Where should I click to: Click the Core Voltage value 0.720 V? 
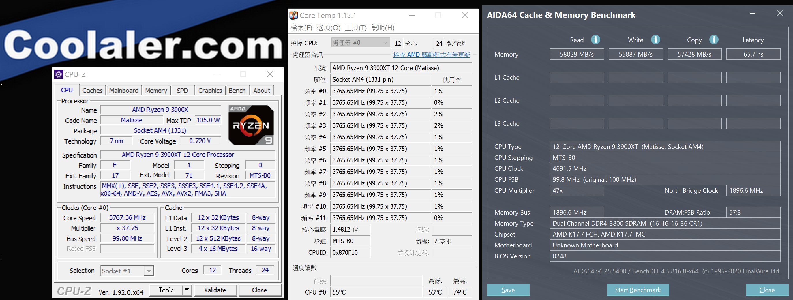(x=200, y=141)
